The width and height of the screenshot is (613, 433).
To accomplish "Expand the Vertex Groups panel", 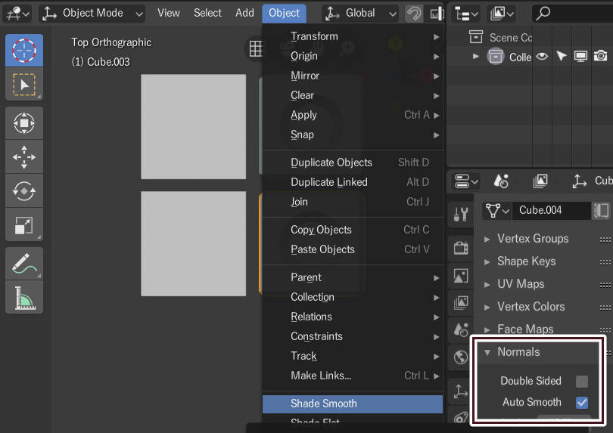I will 487,239.
